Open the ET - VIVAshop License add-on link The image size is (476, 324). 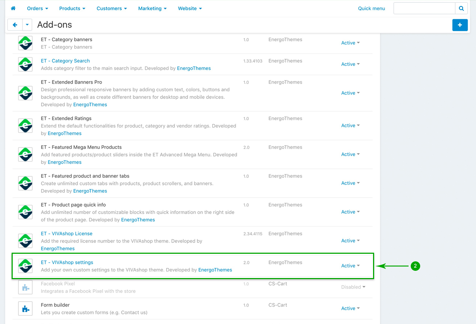tap(67, 233)
